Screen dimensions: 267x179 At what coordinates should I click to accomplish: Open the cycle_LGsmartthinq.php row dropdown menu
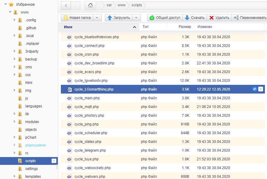click(x=261, y=89)
